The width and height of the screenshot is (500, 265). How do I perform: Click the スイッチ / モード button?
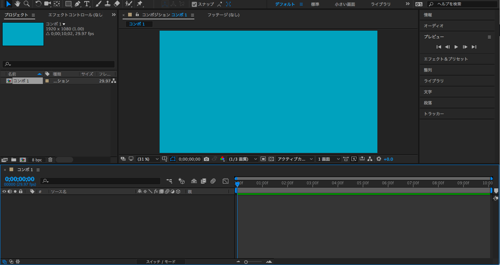[161, 262]
